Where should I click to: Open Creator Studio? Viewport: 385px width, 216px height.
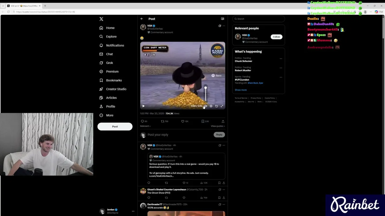pyautogui.click(x=112, y=89)
